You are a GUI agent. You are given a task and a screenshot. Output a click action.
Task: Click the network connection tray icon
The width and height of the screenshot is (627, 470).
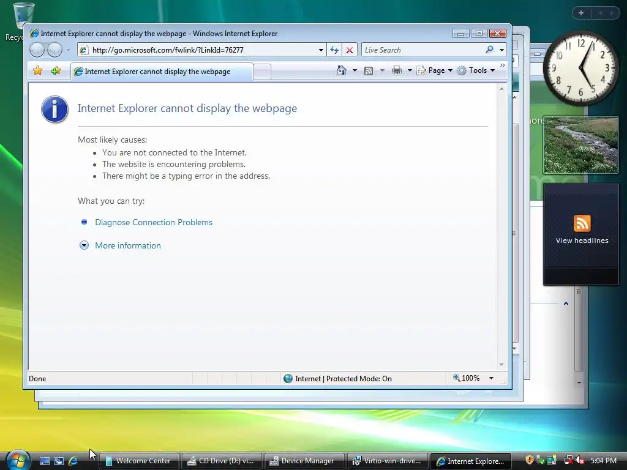tap(568, 460)
